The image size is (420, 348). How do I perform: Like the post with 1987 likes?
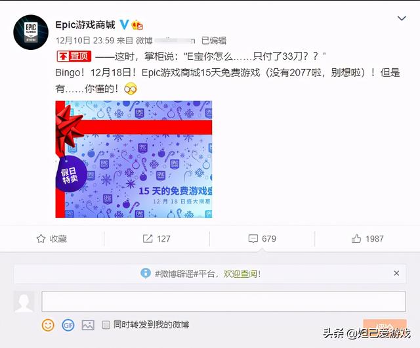tap(367, 238)
